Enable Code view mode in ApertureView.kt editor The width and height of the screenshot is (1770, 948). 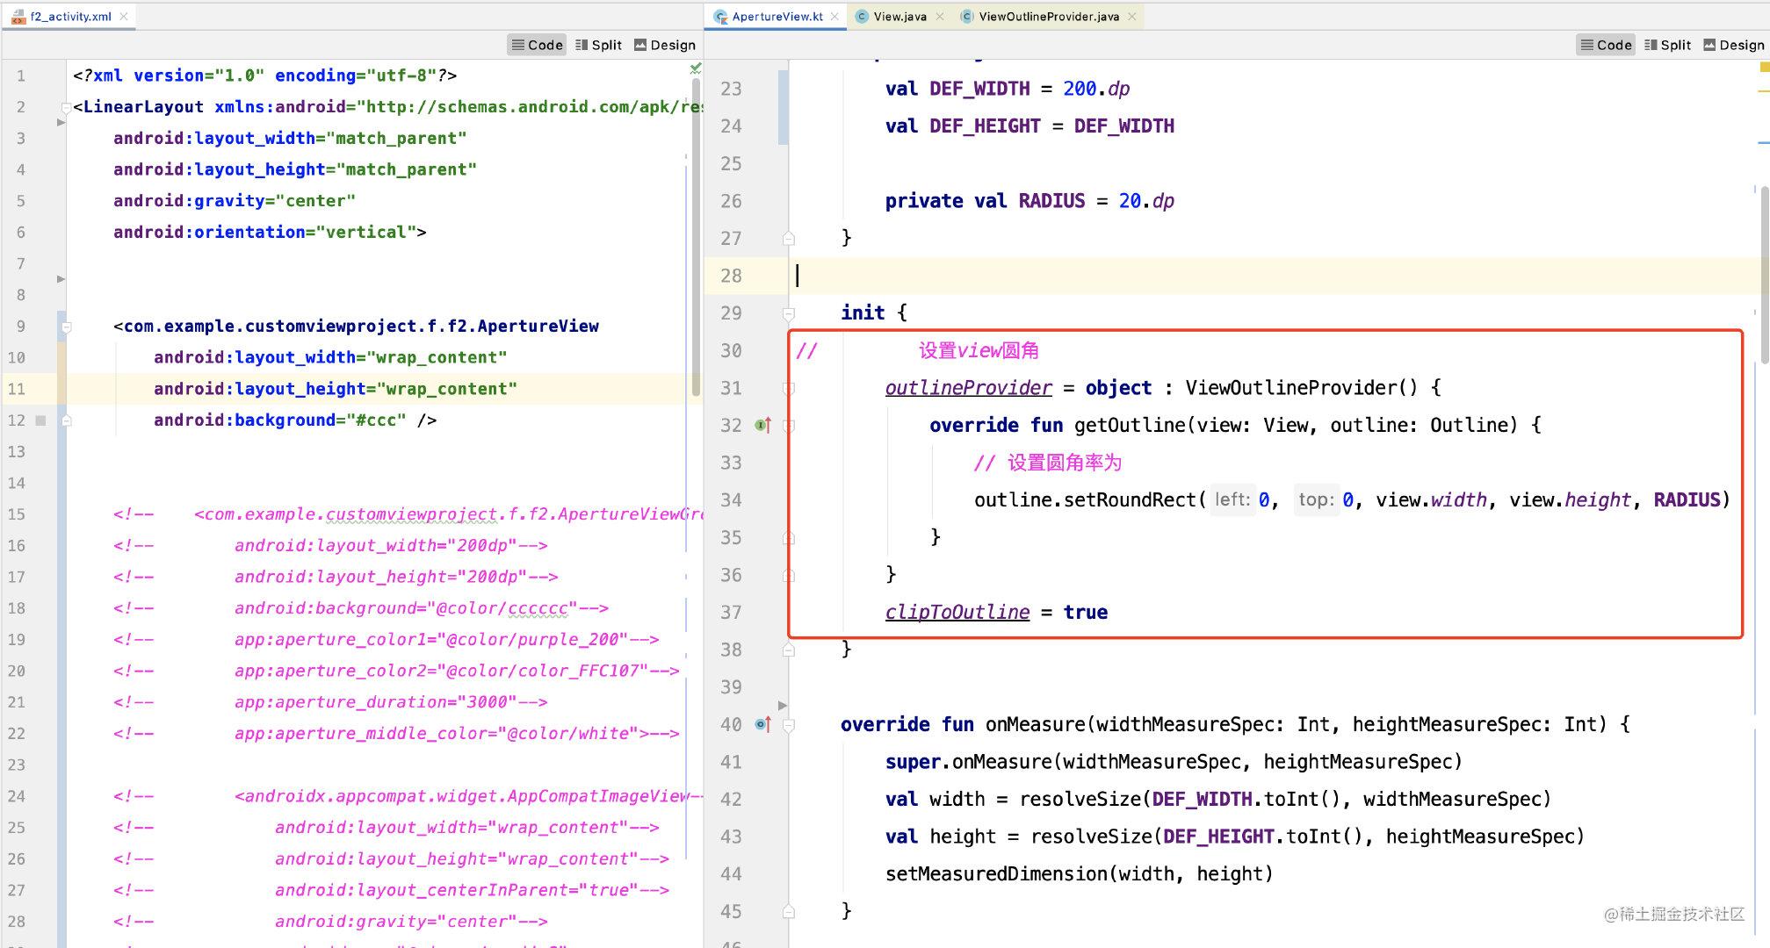tap(1606, 45)
